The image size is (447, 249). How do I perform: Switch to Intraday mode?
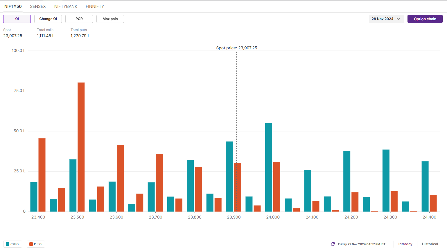tap(405, 244)
